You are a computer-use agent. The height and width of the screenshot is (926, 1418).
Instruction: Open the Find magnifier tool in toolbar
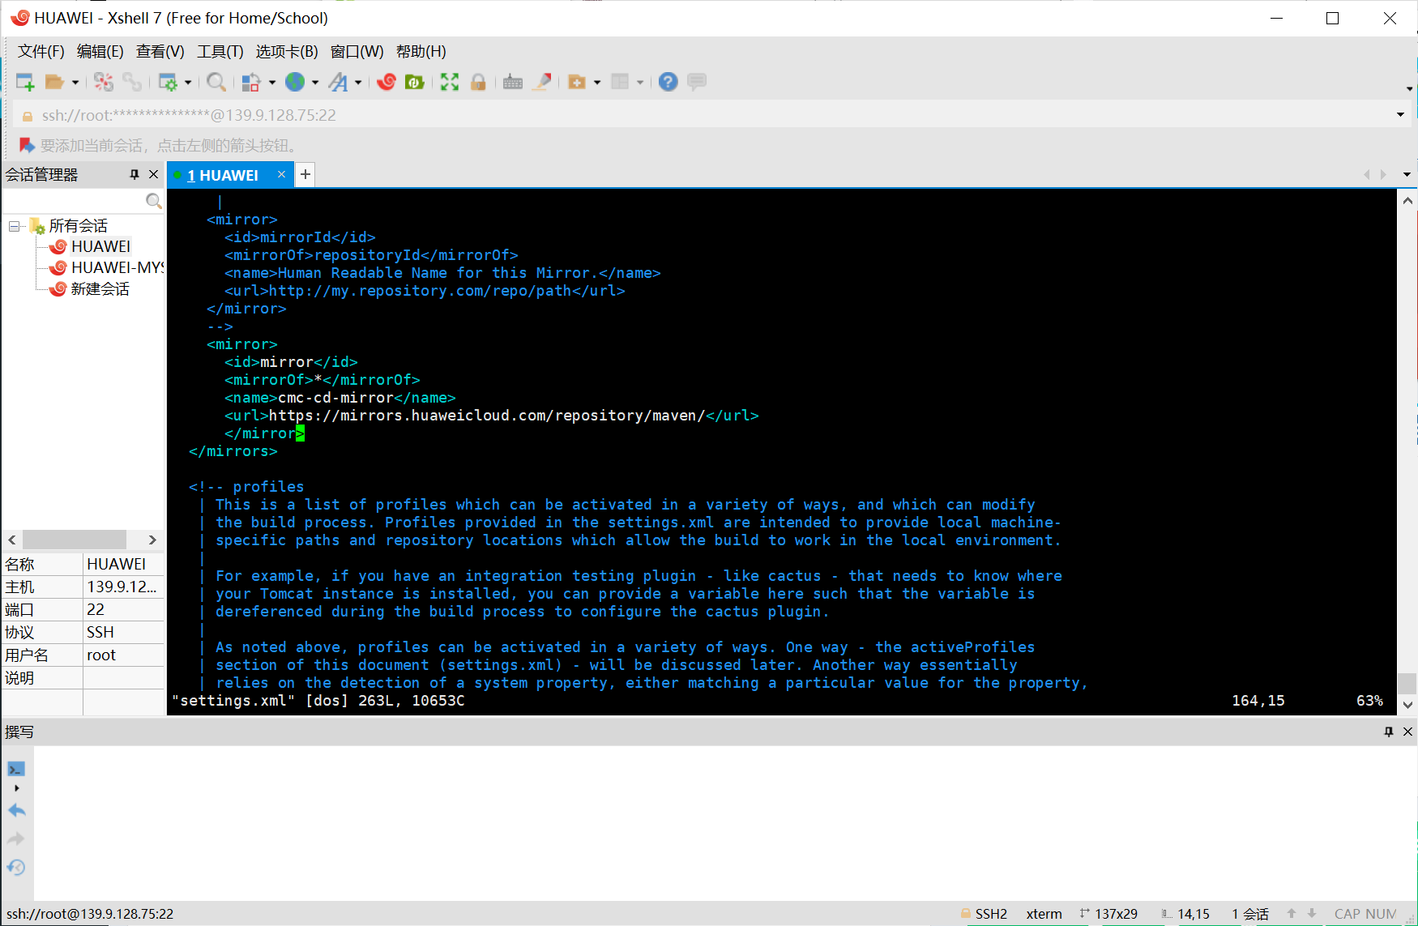(x=216, y=82)
